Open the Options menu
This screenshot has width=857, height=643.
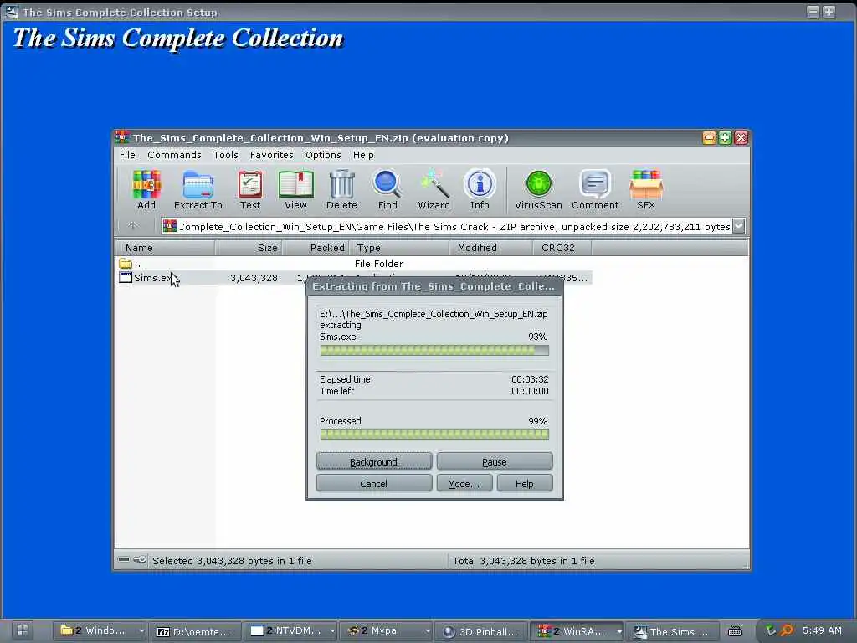(x=323, y=155)
